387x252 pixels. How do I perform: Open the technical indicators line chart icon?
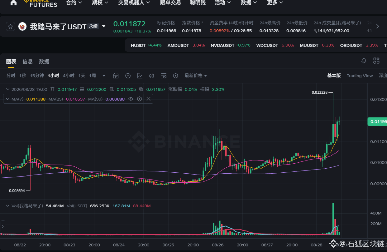(x=140, y=76)
